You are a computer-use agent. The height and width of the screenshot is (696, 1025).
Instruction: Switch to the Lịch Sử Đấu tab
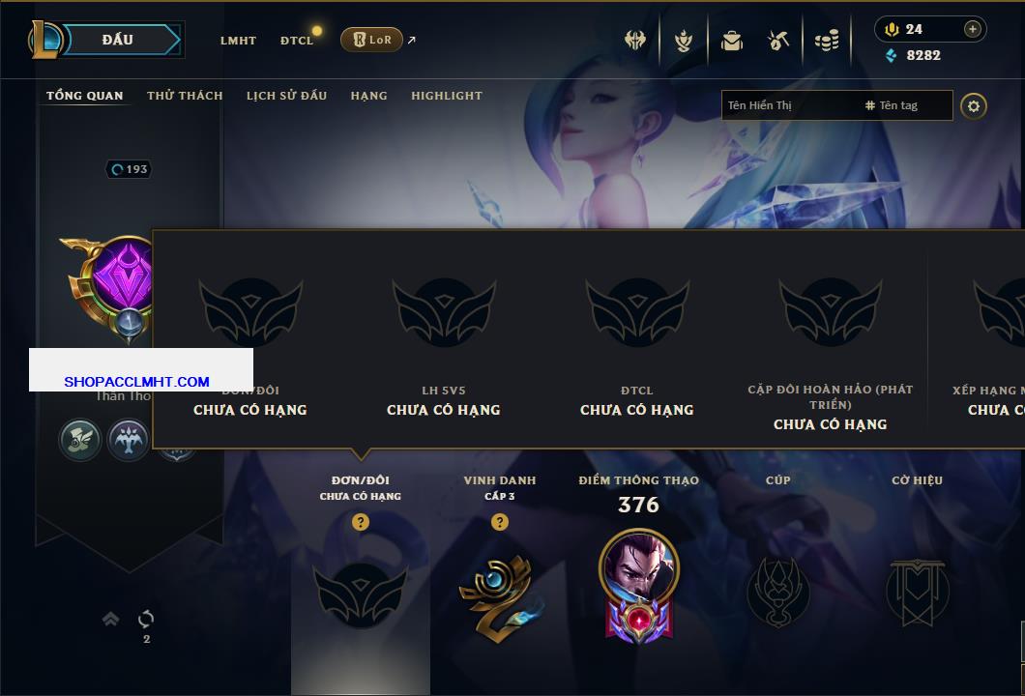(286, 96)
